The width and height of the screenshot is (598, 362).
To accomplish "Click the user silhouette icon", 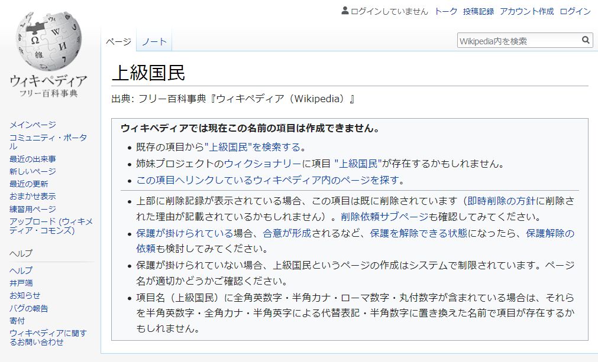I will [345, 11].
